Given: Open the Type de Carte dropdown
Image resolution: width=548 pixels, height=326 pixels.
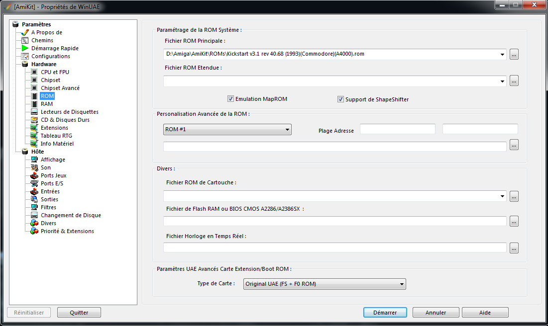Looking at the screenshot, I should [402, 284].
